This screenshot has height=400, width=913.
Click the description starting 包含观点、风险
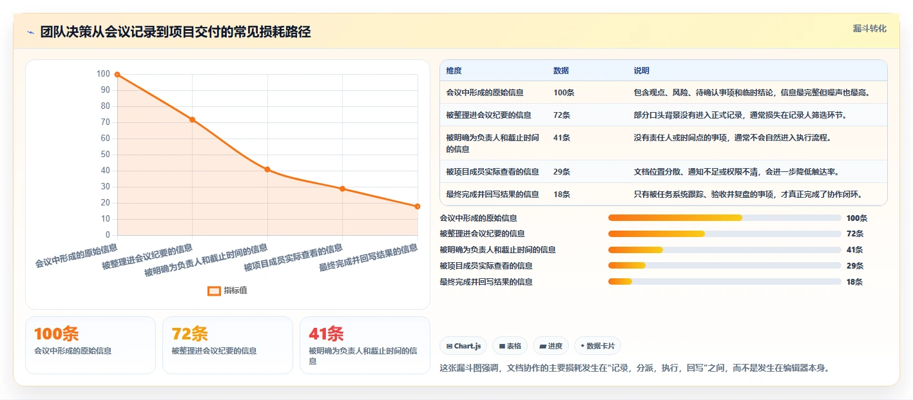click(753, 93)
